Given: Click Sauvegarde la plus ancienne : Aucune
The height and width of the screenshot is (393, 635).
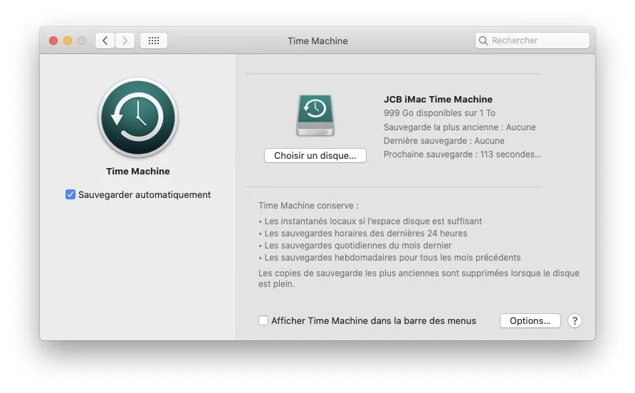Looking at the screenshot, I should [460, 127].
